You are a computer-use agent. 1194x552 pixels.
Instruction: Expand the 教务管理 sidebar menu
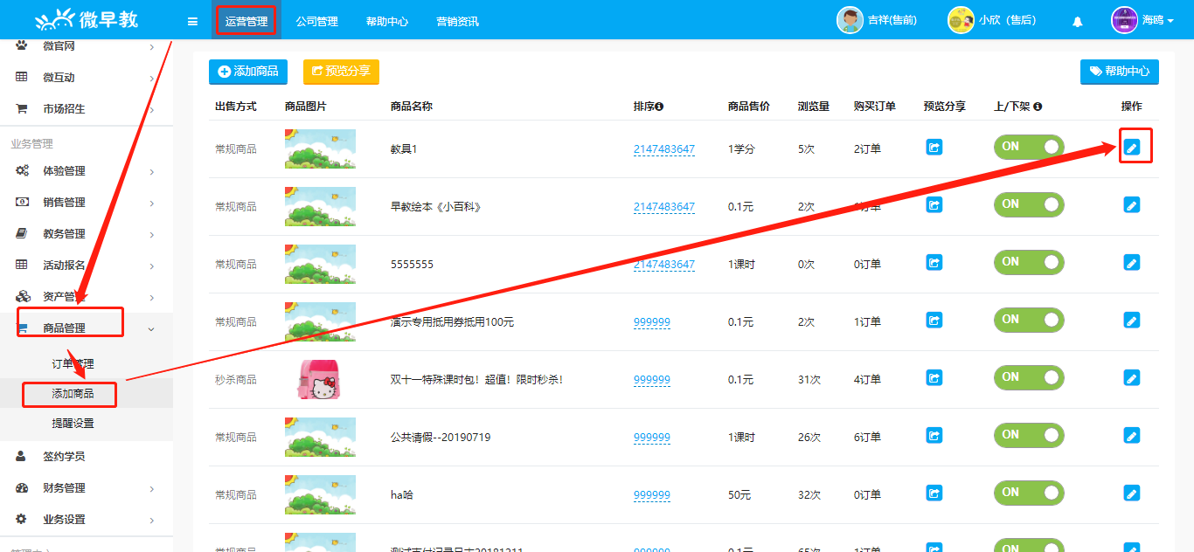point(87,234)
